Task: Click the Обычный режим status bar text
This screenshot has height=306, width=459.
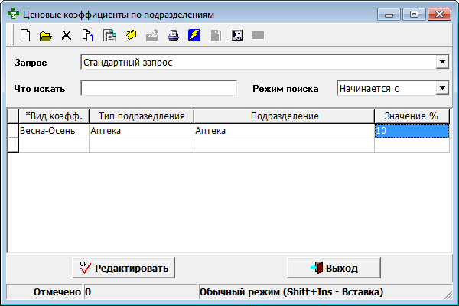Action: (x=291, y=292)
